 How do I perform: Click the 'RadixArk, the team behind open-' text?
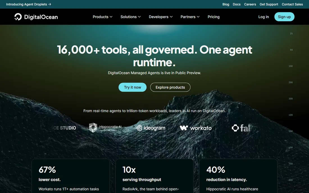151,189
